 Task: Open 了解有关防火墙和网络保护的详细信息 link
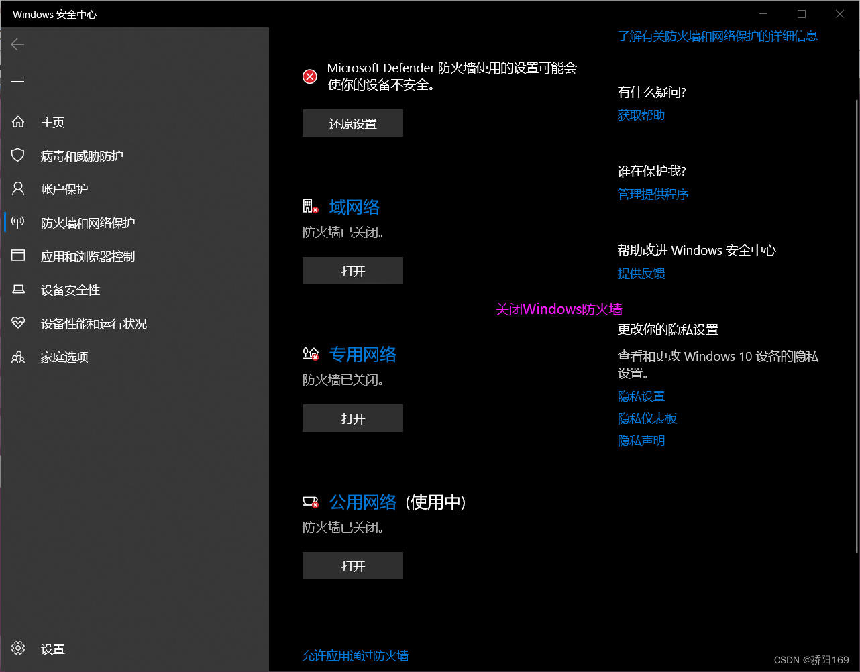(718, 36)
